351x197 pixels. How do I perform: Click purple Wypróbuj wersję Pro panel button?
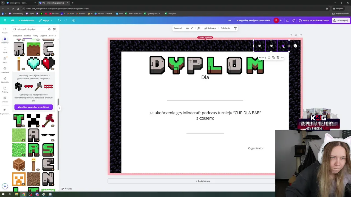pos(33,107)
